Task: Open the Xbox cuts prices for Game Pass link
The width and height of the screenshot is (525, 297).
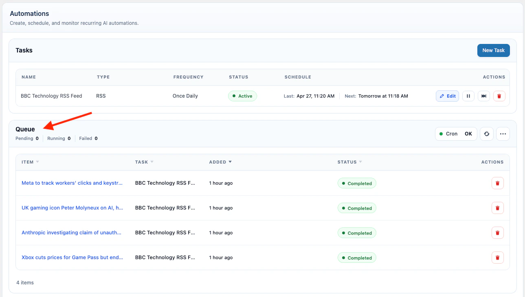Action: point(72,258)
